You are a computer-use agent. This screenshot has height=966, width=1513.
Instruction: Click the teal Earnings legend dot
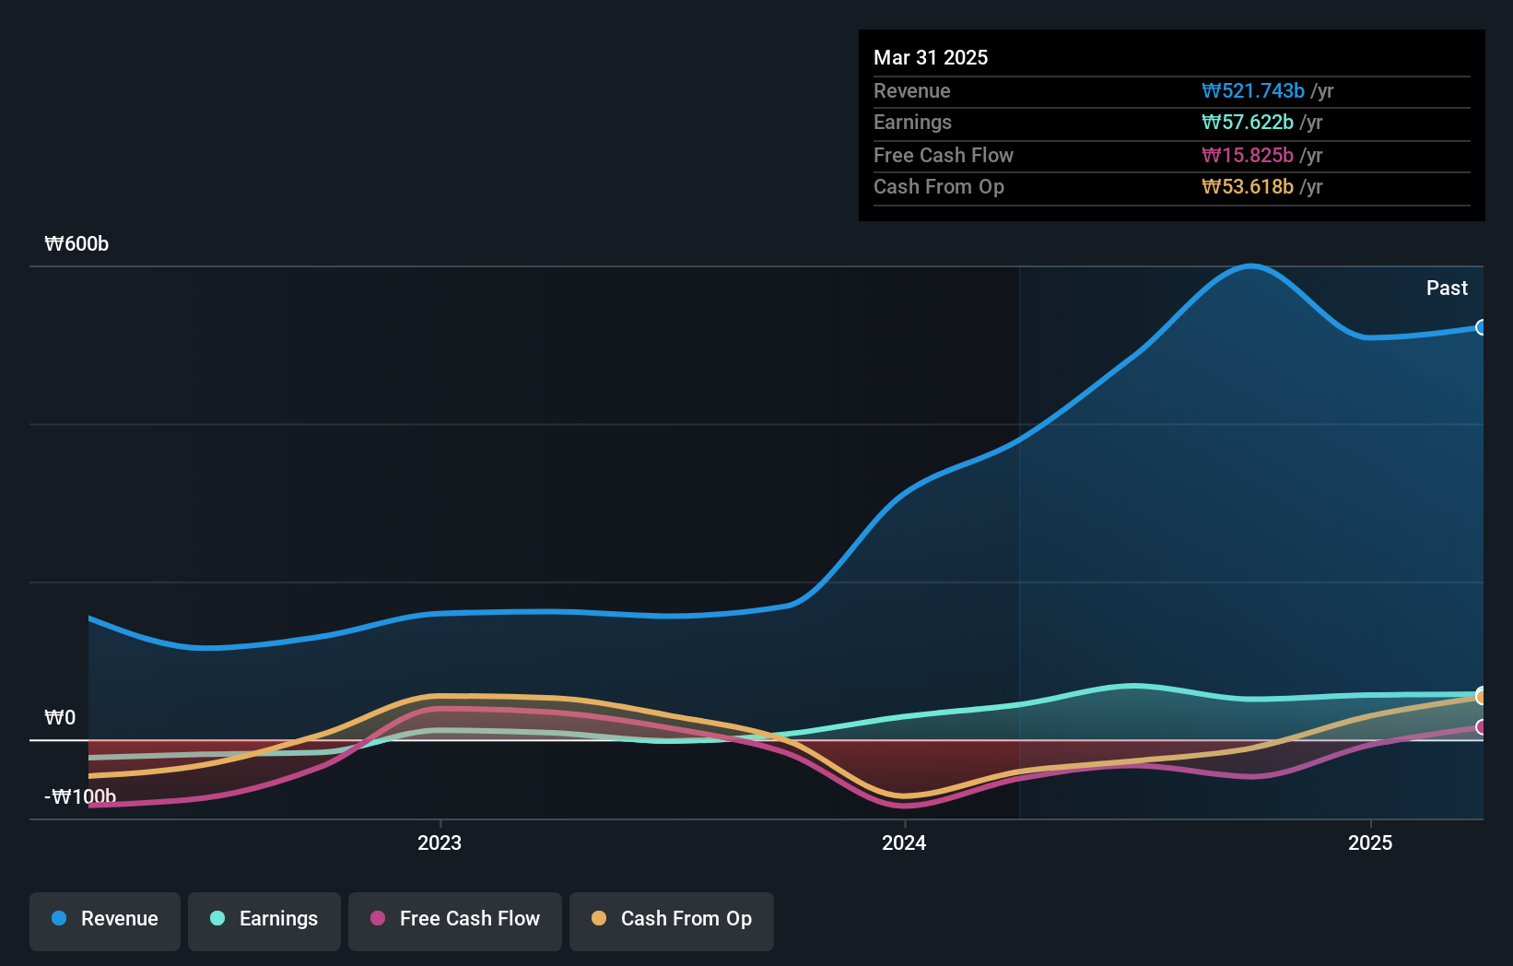[217, 918]
